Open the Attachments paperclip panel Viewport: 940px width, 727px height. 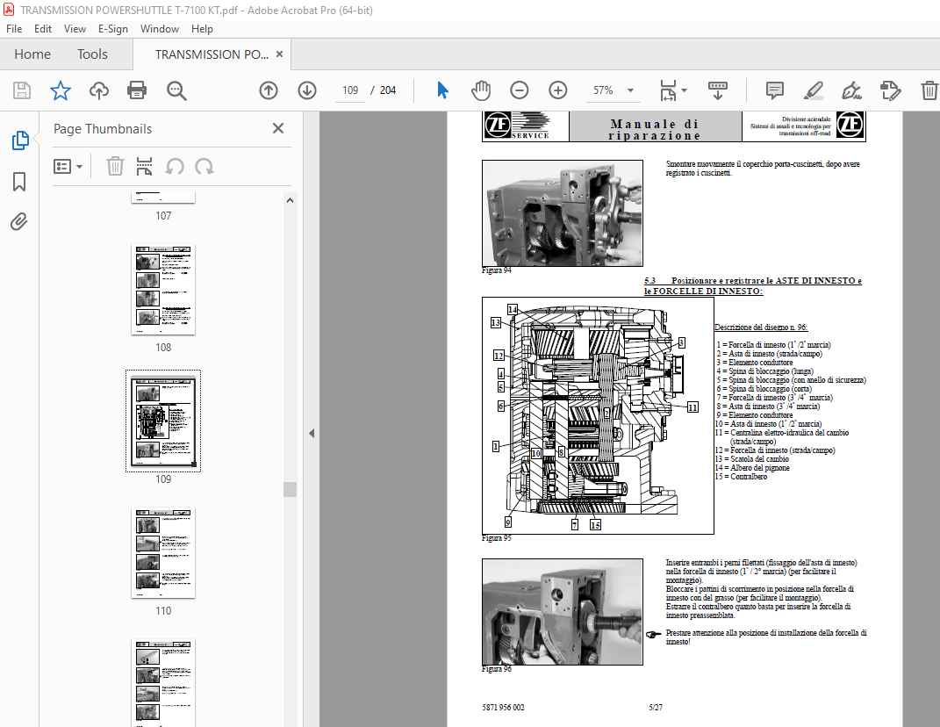pos(19,222)
